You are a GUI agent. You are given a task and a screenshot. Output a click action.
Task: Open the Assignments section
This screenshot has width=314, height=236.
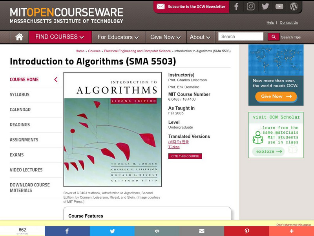point(24,140)
